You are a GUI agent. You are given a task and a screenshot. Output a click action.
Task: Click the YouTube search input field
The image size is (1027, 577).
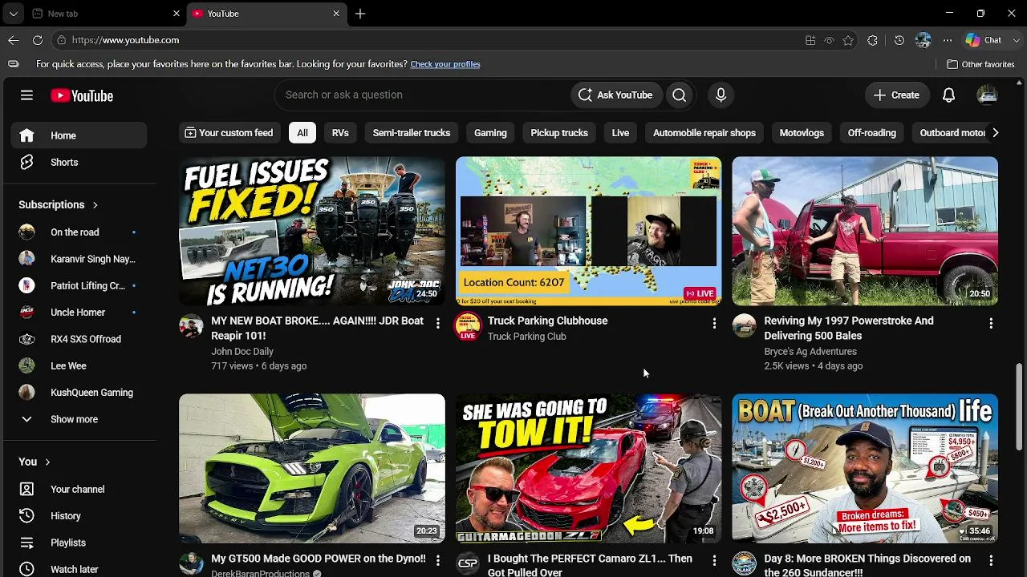coord(423,95)
